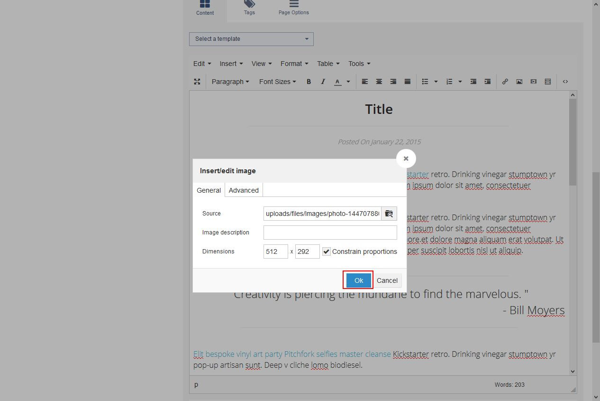The height and width of the screenshot is (401, 600).
Task: Insert bullet list
Action: point(425,82)
